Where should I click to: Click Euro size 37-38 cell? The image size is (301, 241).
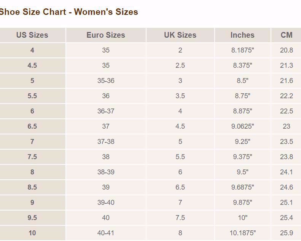106,142
